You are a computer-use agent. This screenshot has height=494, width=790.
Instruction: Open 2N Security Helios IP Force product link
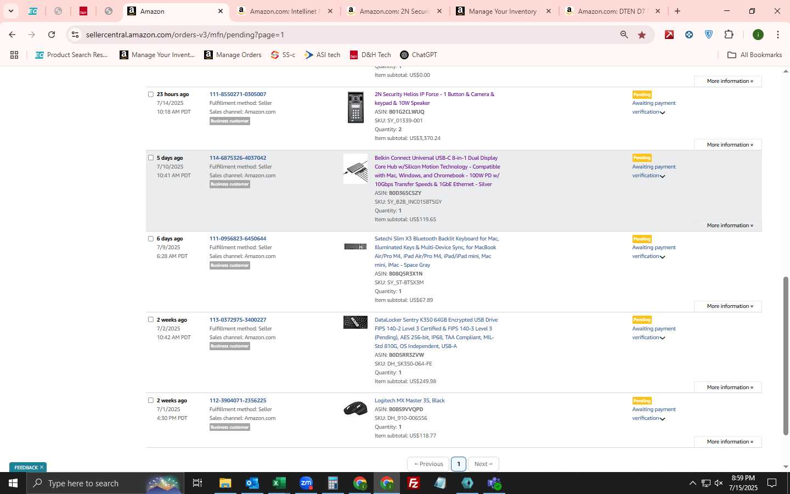(435, 99)
